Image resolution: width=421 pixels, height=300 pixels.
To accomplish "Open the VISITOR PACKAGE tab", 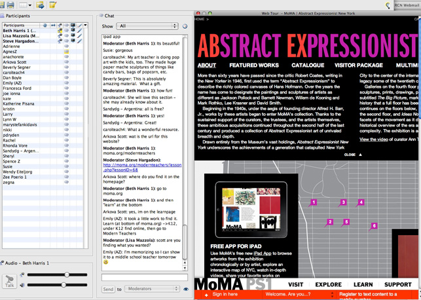I will click(358, 66).
